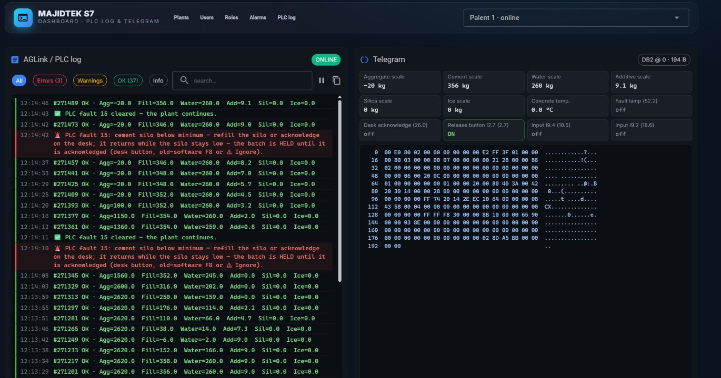Open the Plants menu

pyautogui.click(x=181, y=17)
